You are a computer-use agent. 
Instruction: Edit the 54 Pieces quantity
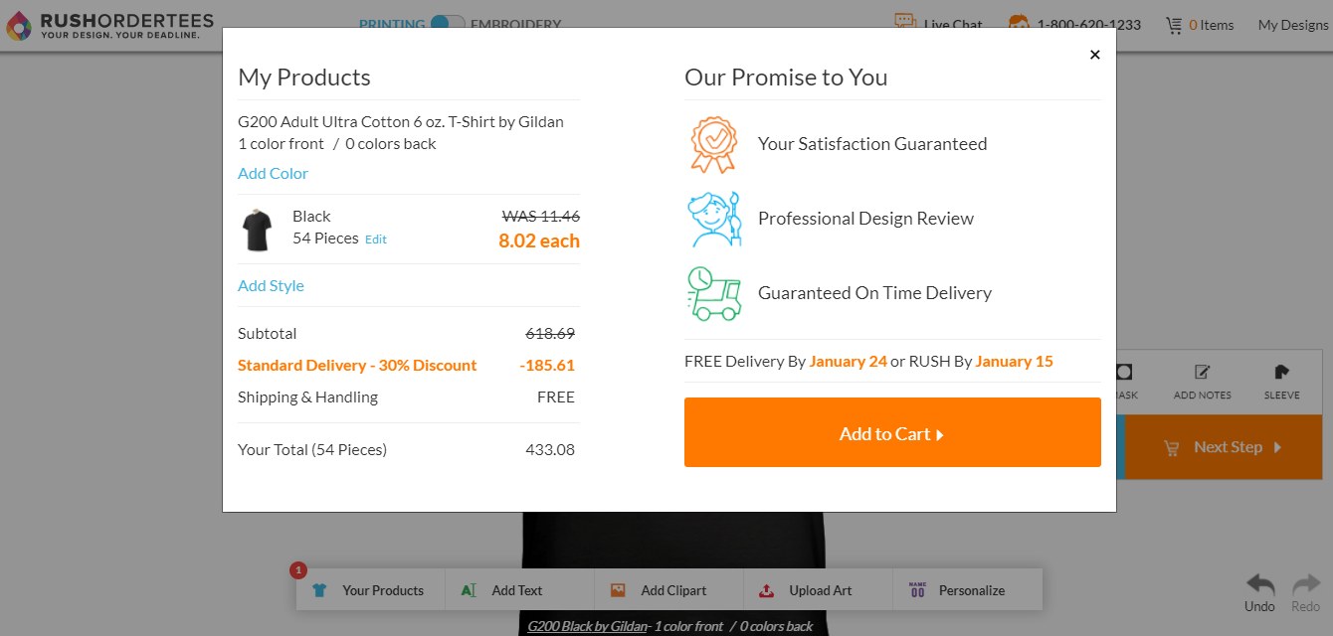[x=376, y=239]
